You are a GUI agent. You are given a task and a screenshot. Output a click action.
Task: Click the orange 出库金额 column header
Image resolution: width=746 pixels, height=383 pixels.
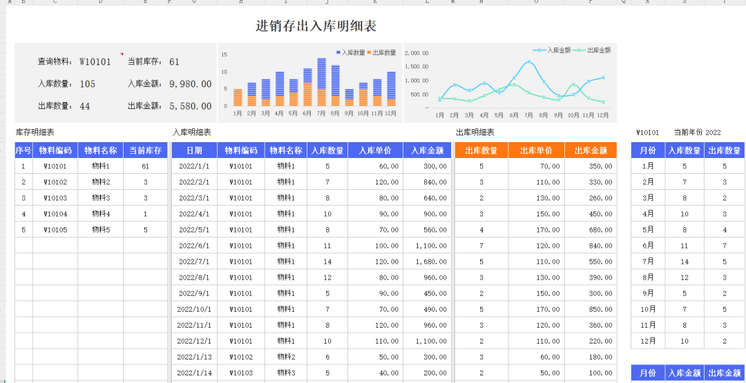click(x=591, y=150)
